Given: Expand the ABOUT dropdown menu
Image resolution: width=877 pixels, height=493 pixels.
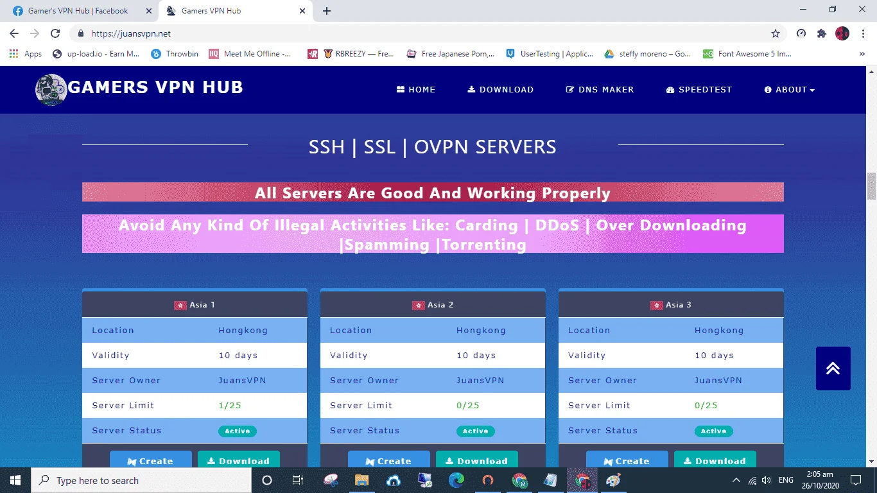Looking at the screenshot, I should pos(790,90).
